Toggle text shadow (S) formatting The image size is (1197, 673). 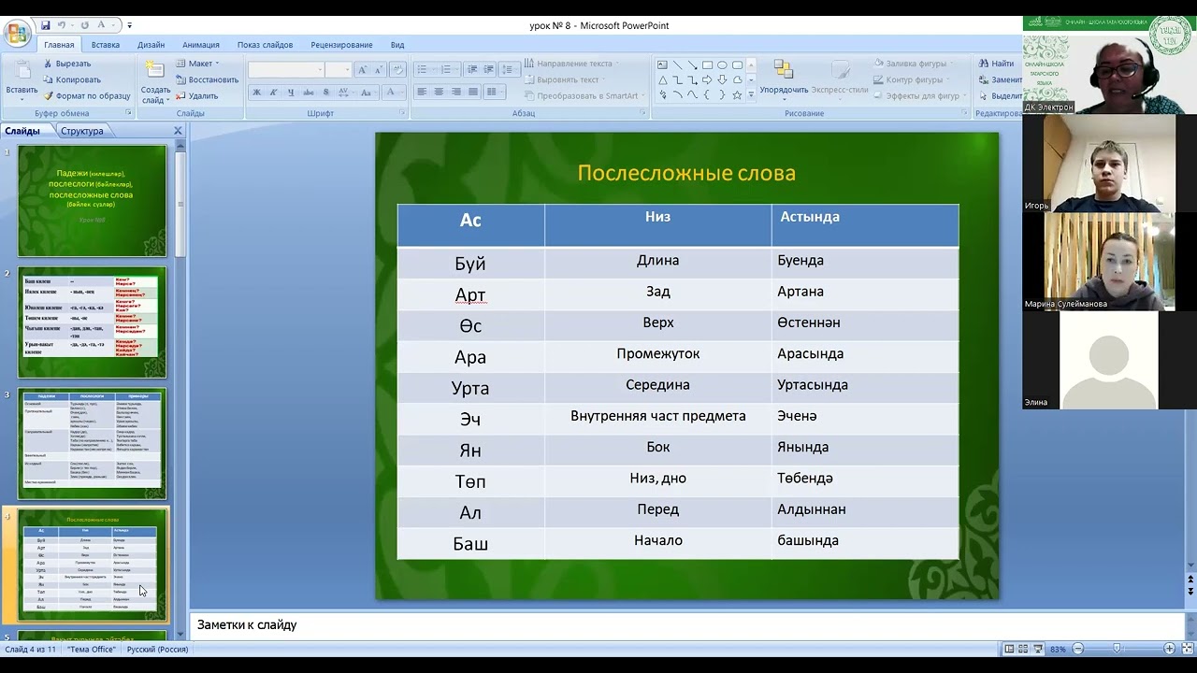pos(326,93)
